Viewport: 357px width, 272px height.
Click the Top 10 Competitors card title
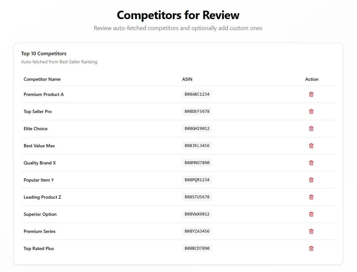(44, 53)
